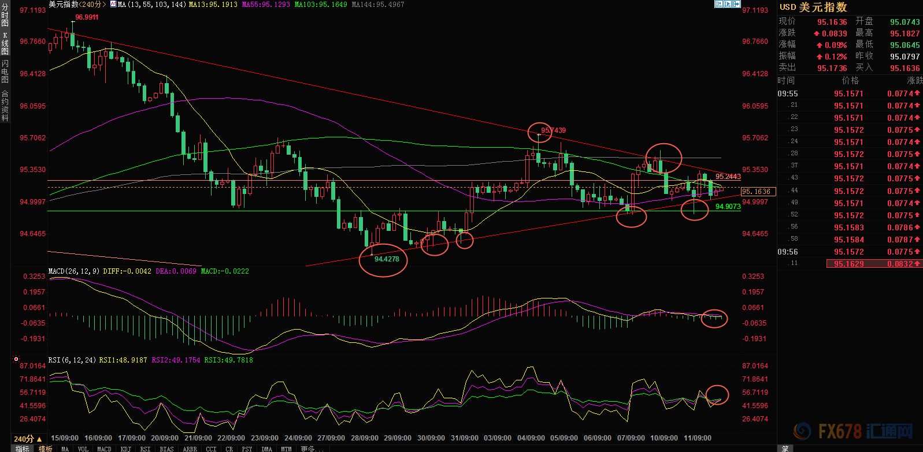The height and width of the screenshot is (452, 923).
Task: Click the MA55:95.1293 value label
Action: (x=266, y=4)
